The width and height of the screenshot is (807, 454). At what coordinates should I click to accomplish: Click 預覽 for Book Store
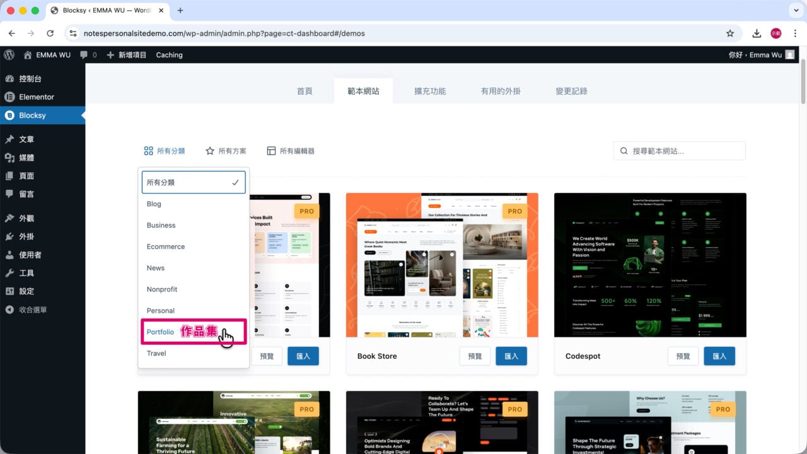click(x=475, y=356)
